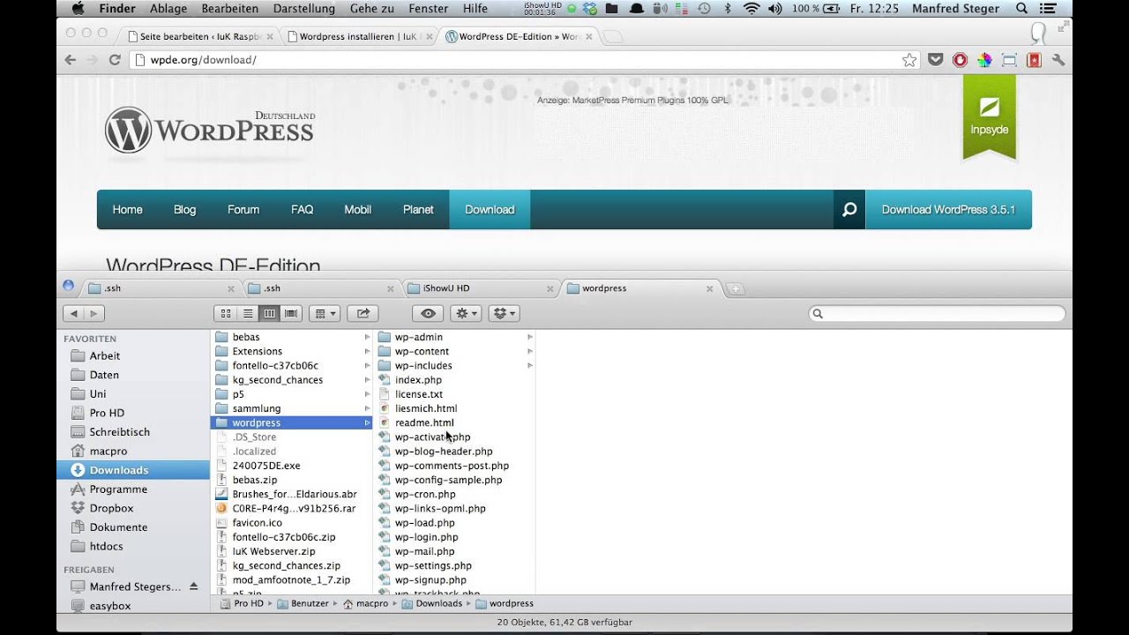Viewport: 1129px width, 635px height.
Task: Open the Bearbeiten menu
Action: (229, 9)
